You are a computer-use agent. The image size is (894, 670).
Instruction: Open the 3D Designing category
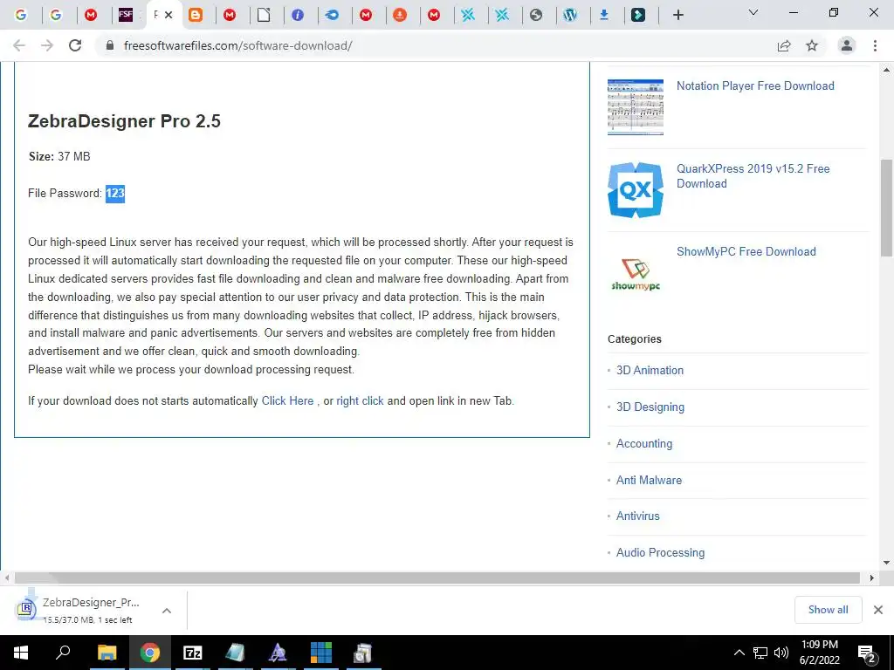(x=650, y=407)
